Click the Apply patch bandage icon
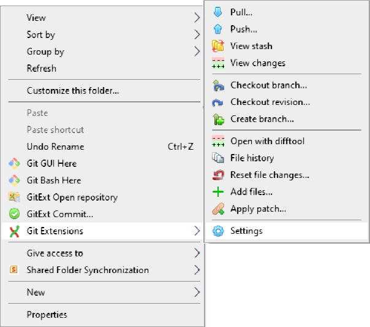The height and width of the screenshot is (327, 370). click(x=217, y=209)
